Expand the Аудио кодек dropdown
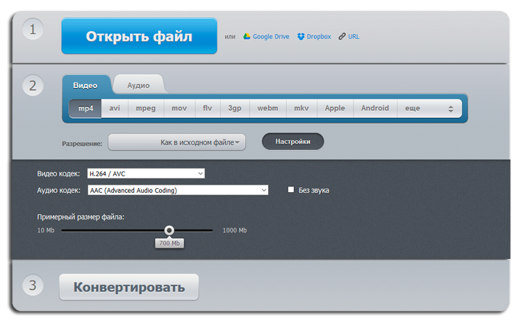The image size is (521, 322). click(177, 190)
